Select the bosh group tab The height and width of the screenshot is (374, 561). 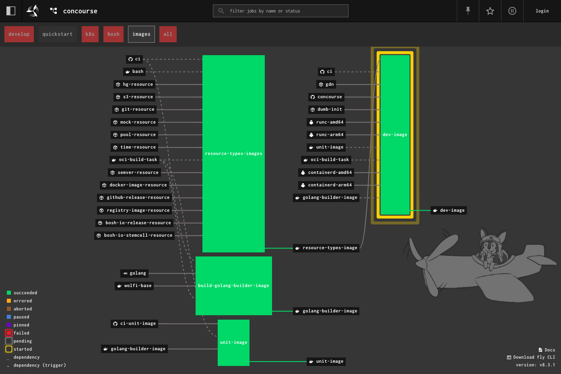coord(113,34)
